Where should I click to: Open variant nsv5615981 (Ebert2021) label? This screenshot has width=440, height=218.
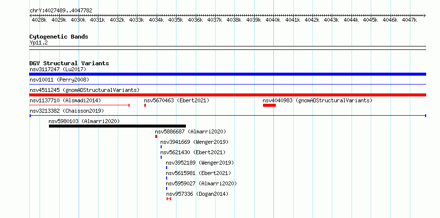198,173
